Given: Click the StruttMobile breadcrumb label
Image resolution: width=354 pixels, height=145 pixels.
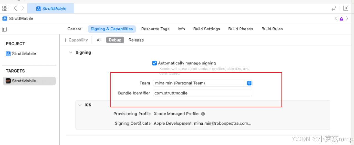Looking at the screenshot, I should tap(21, 19).
